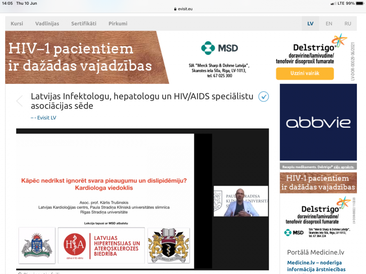Click the HIV-1 pacientiem sidebar banner
Viewport: 366px width, 274px height.
[318, 183]
